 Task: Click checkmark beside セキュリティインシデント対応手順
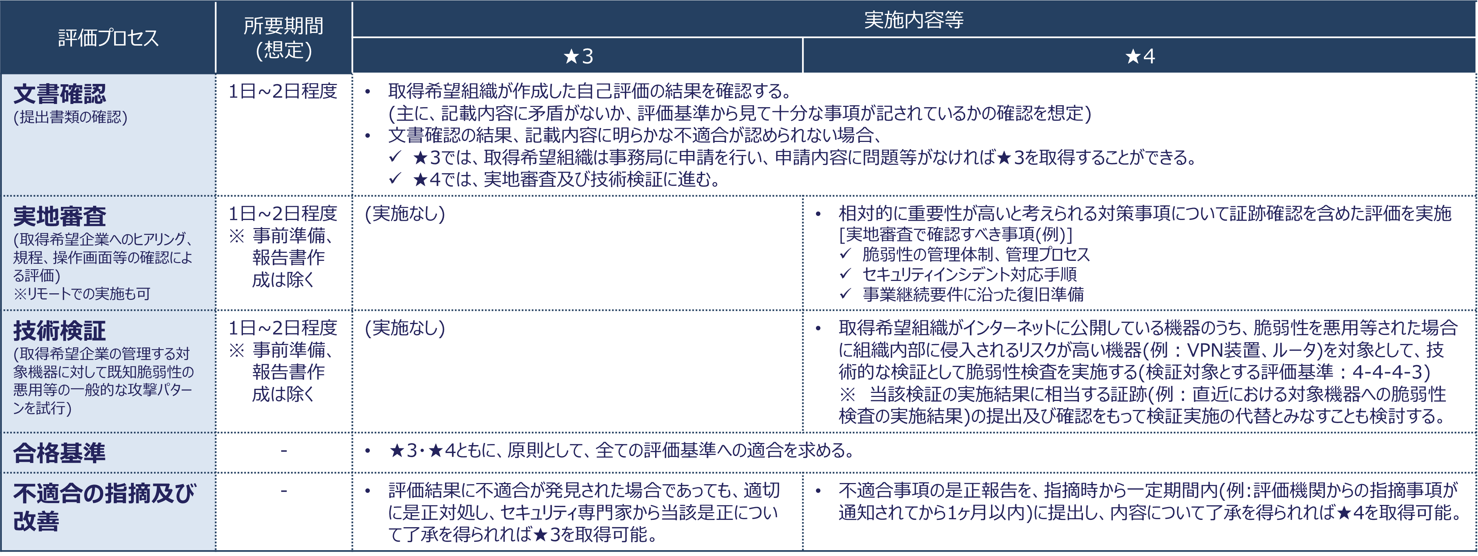(x=845, y=274)
